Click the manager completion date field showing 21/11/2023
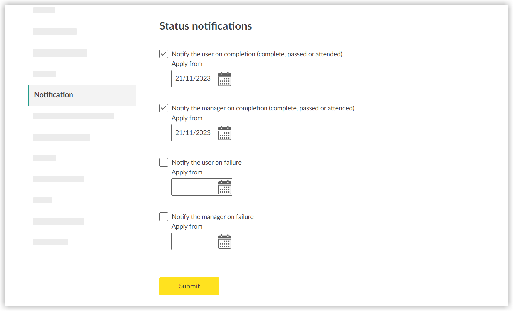Image resolution: width=513 pixels, height=311 pixels. pos(193,133)
